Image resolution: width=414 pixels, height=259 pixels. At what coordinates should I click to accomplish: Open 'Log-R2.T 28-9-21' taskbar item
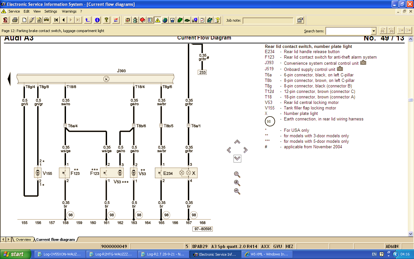point(164,254)
